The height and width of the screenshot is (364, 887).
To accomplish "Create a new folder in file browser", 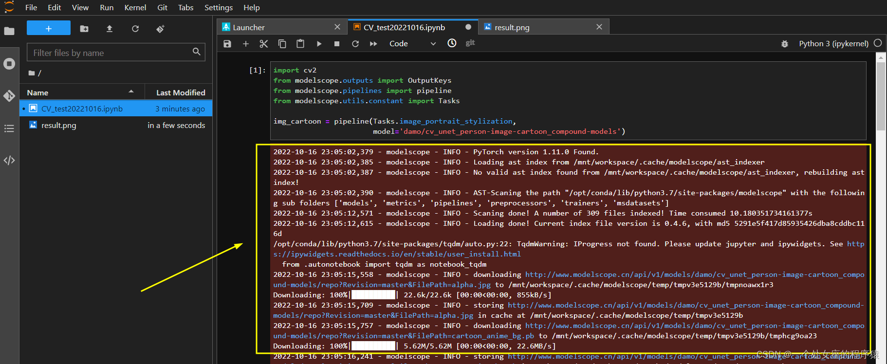I will click(84, 29).
